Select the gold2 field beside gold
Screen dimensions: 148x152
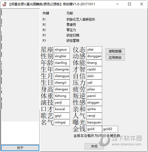110,129
